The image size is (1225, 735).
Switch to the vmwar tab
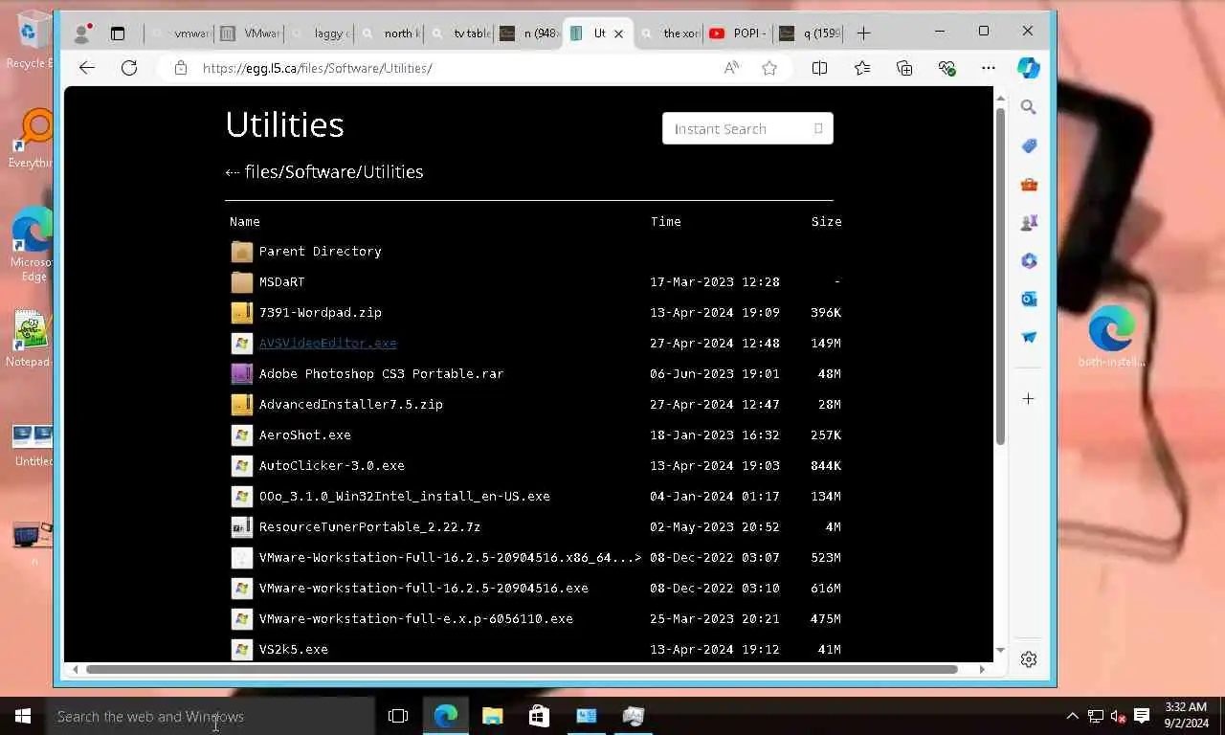pyautogui.click(x=181, y=33)
